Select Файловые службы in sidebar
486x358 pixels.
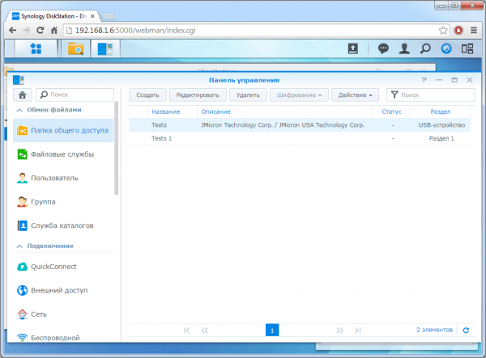pos(62,154)
